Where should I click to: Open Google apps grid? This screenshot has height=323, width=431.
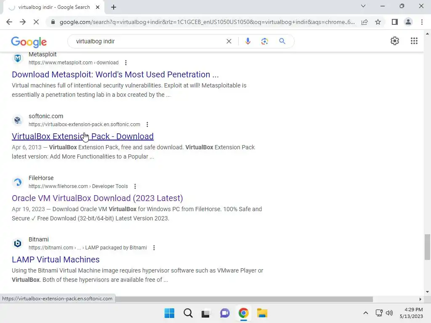pyautogui.click(x=414, y=41)
